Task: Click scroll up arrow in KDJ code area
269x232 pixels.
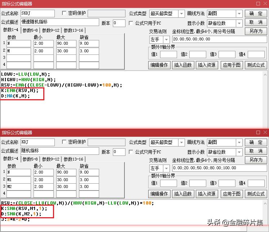Action: 265,203
